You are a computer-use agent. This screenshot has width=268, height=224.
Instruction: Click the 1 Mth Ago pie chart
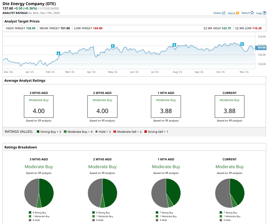click(166, 193)
